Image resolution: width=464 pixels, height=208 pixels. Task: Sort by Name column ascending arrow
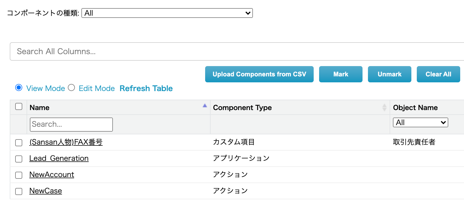pos(205,106)
